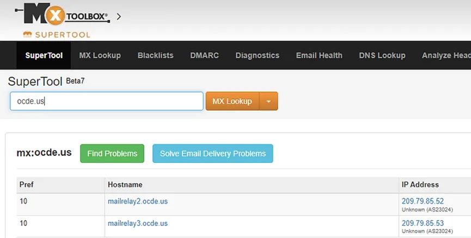Open the DNS Lookup tab
Image resolution: width=471 pixels, height=238 pixels.
(382, 55)
